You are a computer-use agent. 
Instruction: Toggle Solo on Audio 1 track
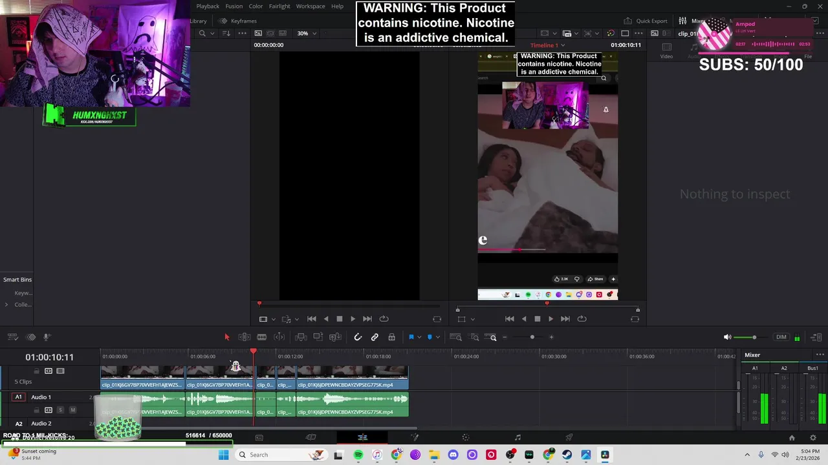(60, 410)
